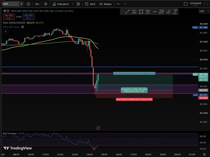This screenshot has width=210, height=157.
Task: Click the green 95.143 target price label
Action: pyautogui.click(x=203, y=80)
